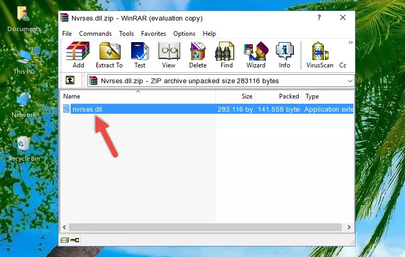This screenshot has height=257, width=405.
Task: Sort by the Size column header
Action: tap(235, 96)
